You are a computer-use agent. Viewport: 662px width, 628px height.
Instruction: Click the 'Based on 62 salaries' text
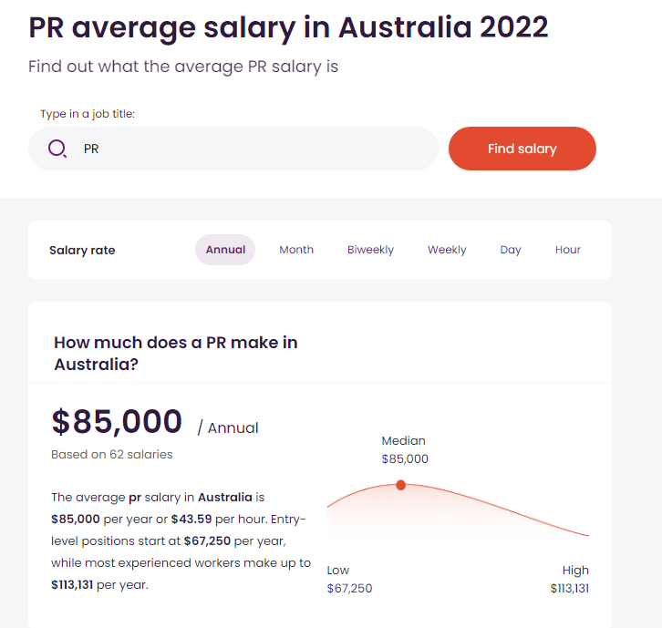tap(111, 454)
